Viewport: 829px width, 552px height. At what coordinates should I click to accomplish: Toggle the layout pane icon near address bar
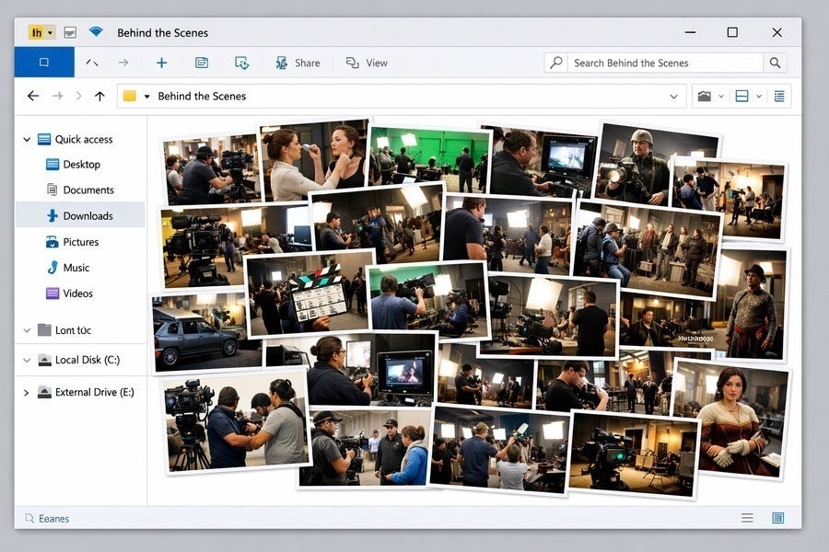tap(741, 96)
